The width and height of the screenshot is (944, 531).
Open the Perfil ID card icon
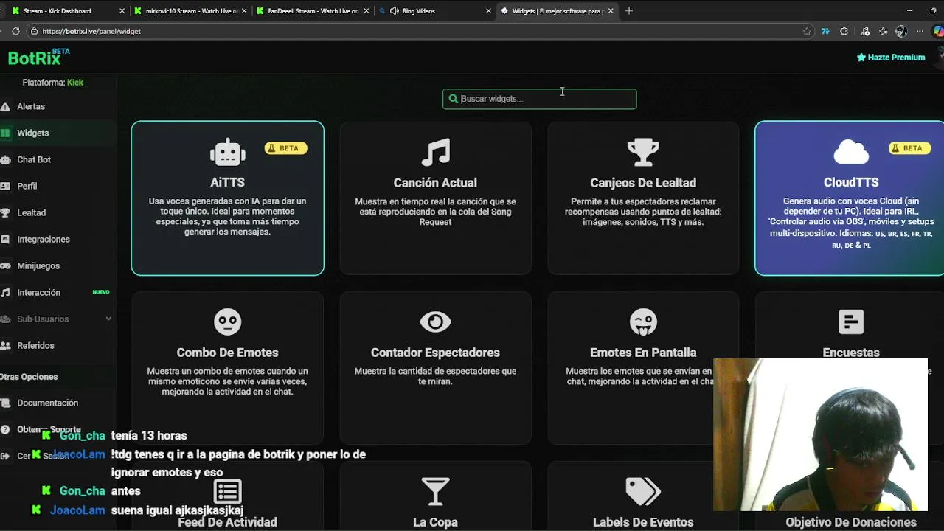5,187
